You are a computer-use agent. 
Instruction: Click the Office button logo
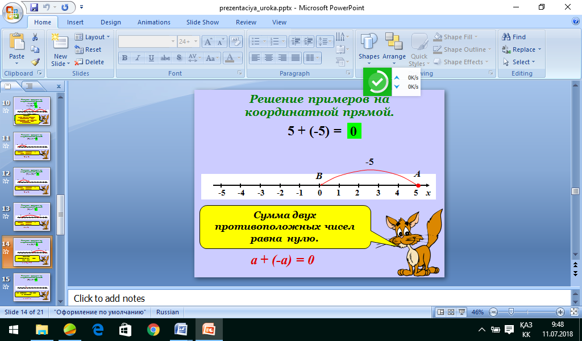(11, 13)
